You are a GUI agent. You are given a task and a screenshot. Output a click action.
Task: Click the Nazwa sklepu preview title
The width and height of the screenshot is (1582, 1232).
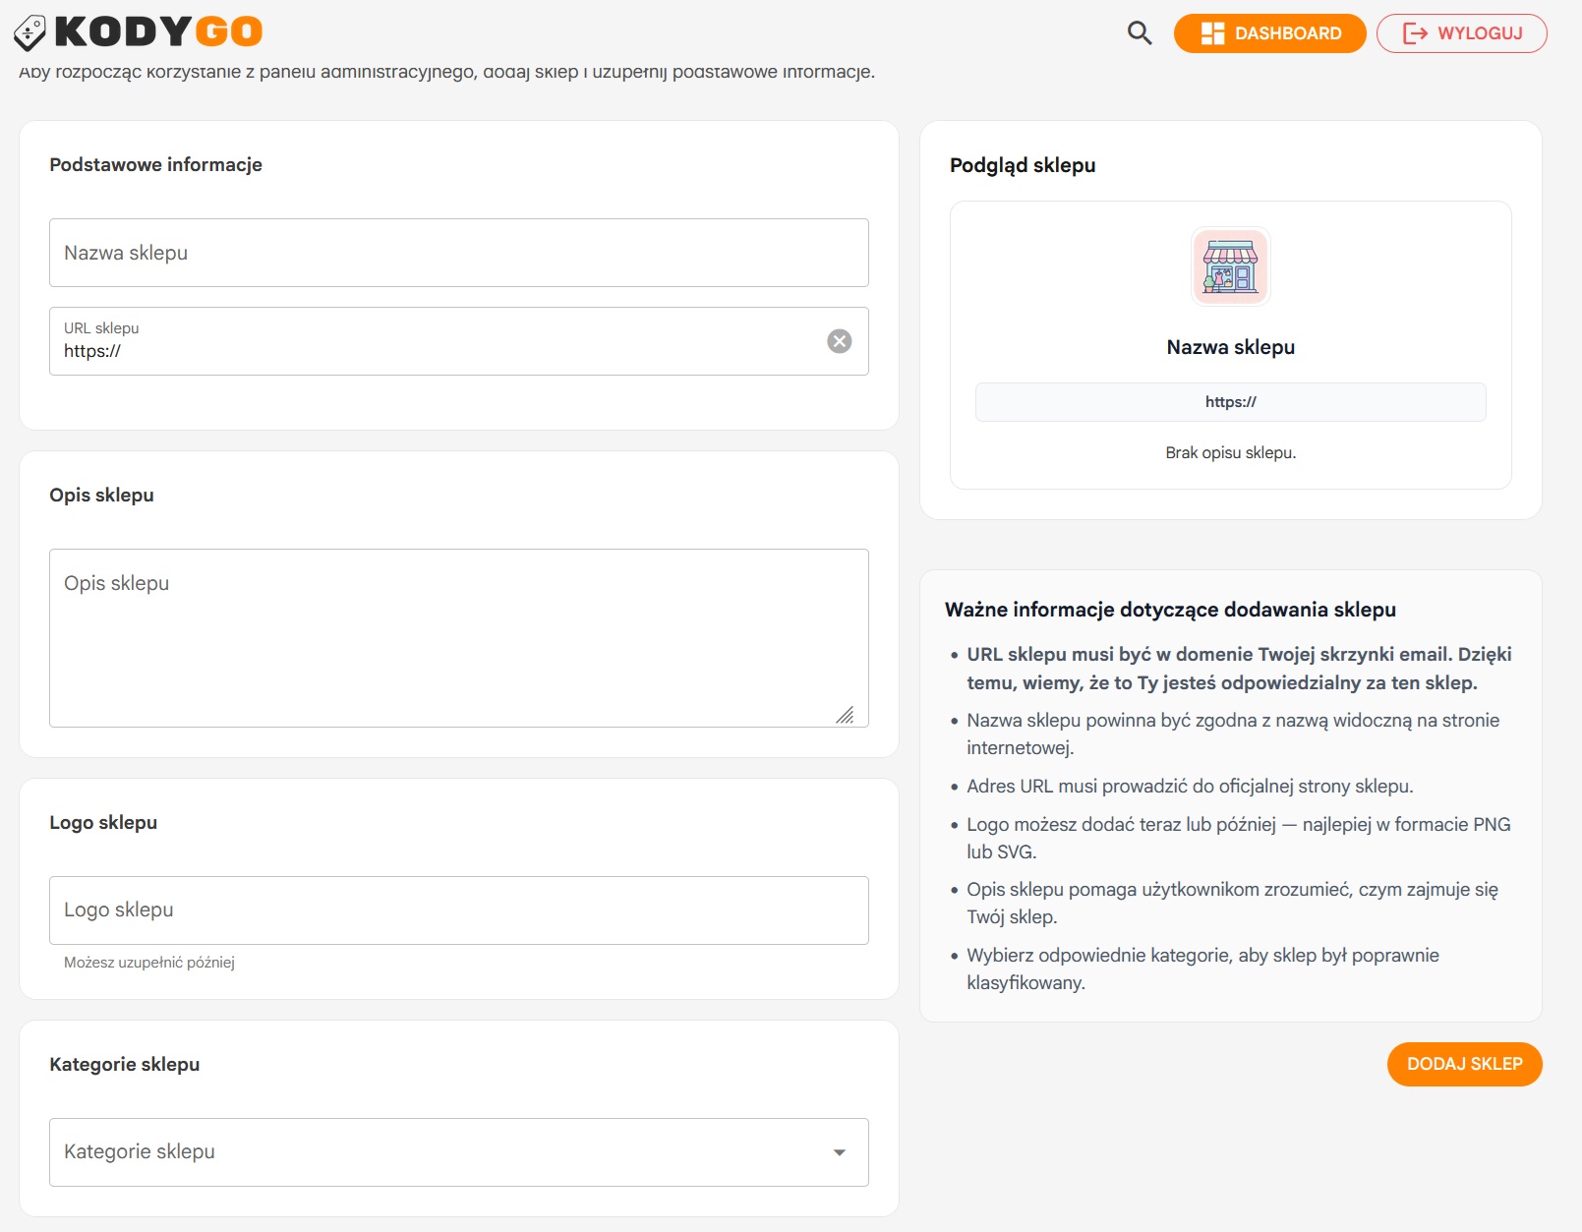click(x=1230, y=347)
